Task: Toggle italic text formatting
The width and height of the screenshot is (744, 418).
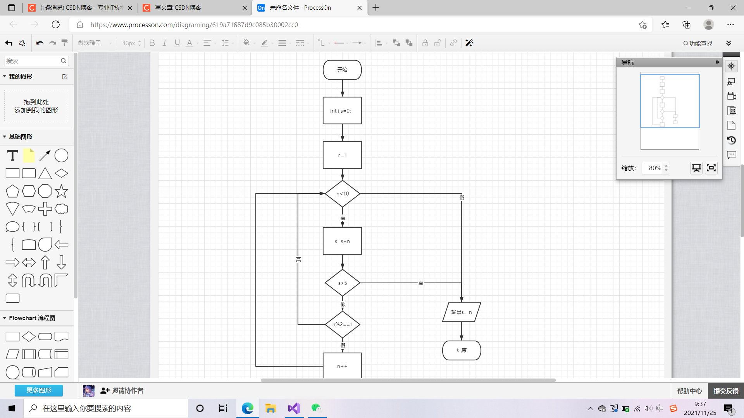Action: coord(164,43)
